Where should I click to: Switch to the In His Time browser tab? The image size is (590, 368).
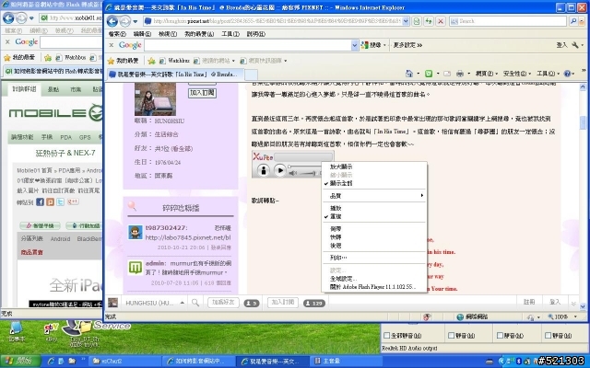174,75
